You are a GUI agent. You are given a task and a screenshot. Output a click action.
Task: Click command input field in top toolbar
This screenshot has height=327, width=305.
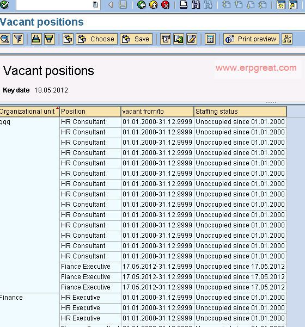(x=54, y=4)
